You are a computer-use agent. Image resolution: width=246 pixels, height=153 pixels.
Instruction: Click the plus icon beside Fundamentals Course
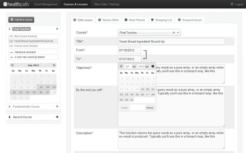(57, 106)
